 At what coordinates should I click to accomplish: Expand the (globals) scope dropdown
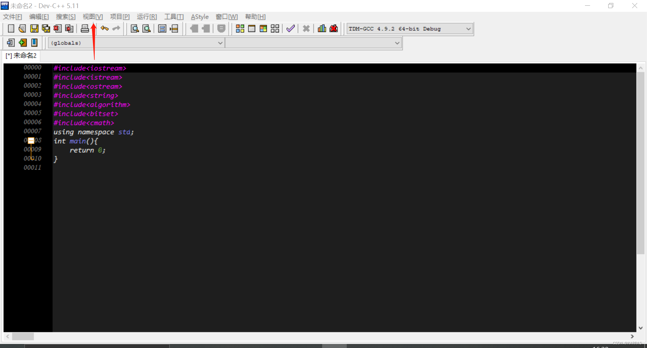pos(136,43)
